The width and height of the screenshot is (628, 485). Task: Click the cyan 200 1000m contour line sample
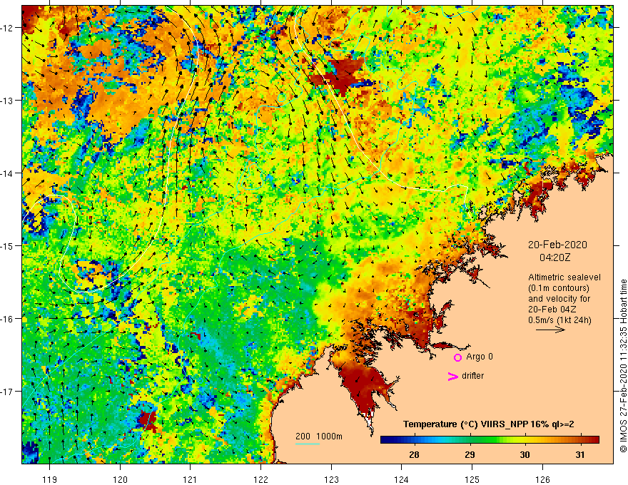point(308,444)
